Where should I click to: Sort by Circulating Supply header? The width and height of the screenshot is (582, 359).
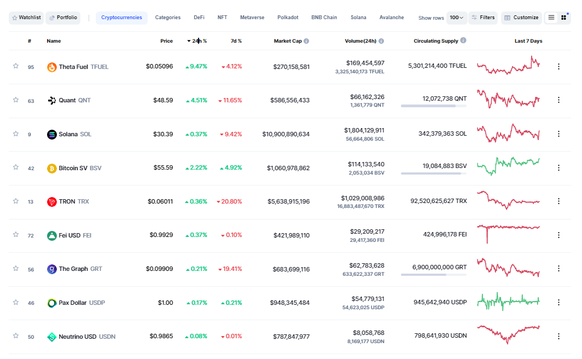click(436, 41)
